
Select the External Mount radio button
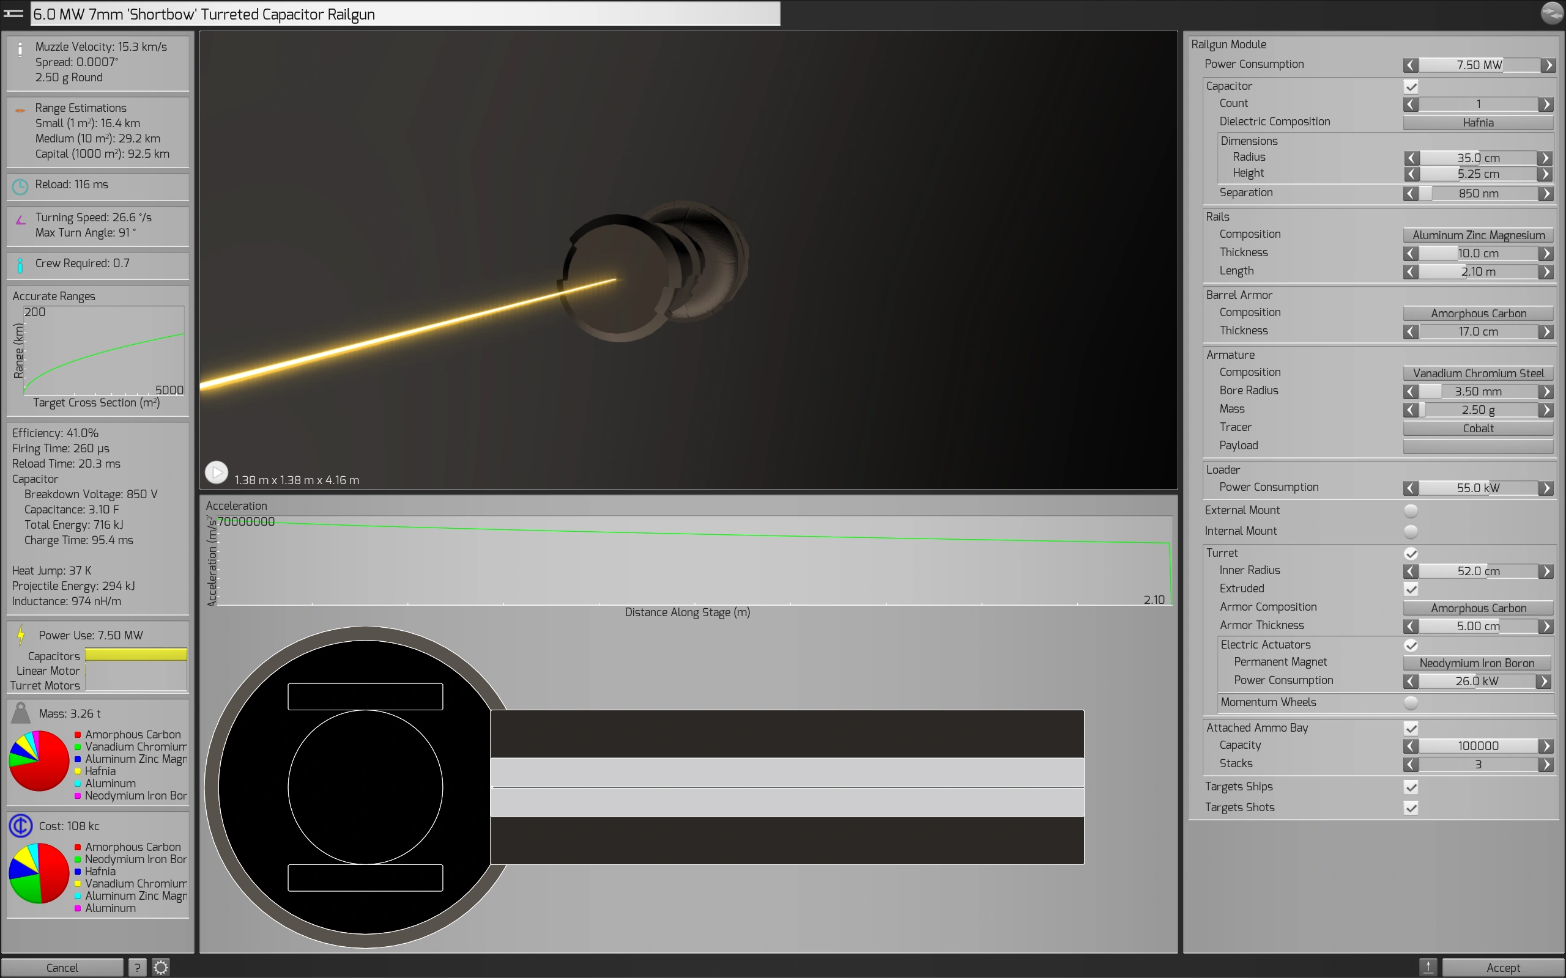click(x=1411, y=511)
